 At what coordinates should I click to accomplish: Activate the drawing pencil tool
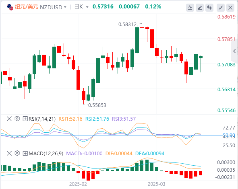tap(200, 8)
